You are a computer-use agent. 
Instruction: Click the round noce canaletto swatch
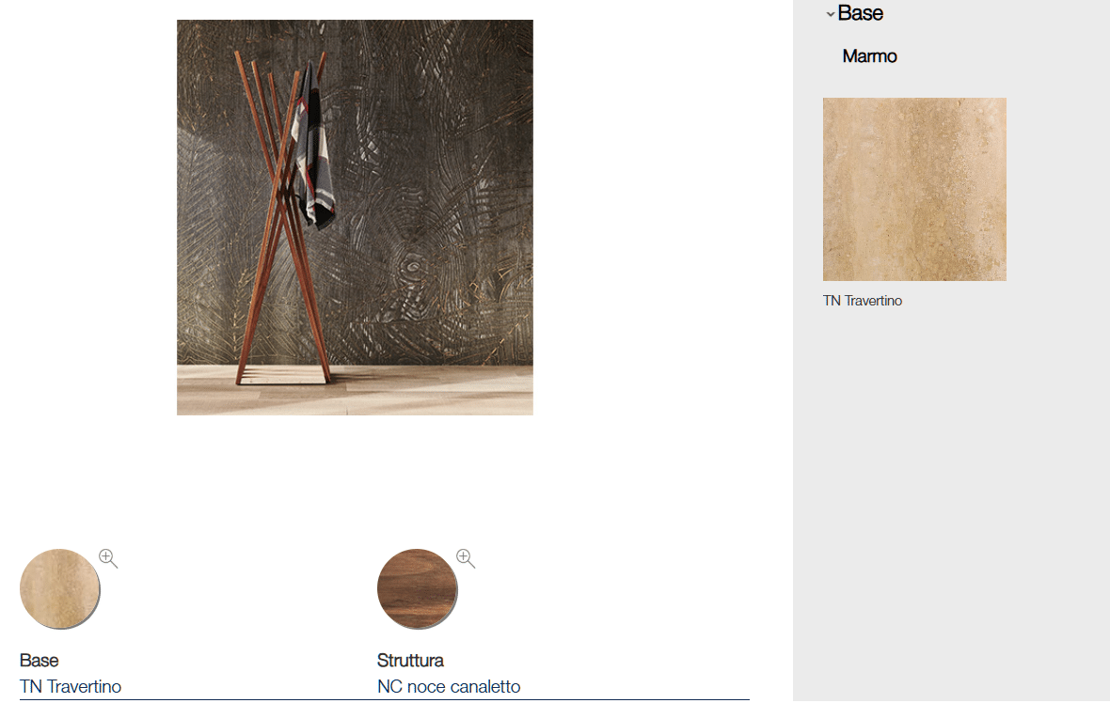pos(417,588)
